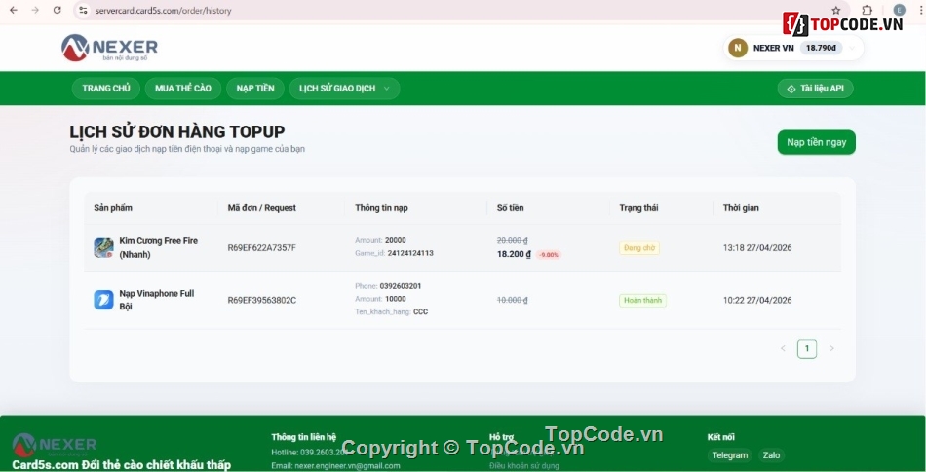
Task: Click the Sản phẩm column header
Action: [x=113, y=208]
